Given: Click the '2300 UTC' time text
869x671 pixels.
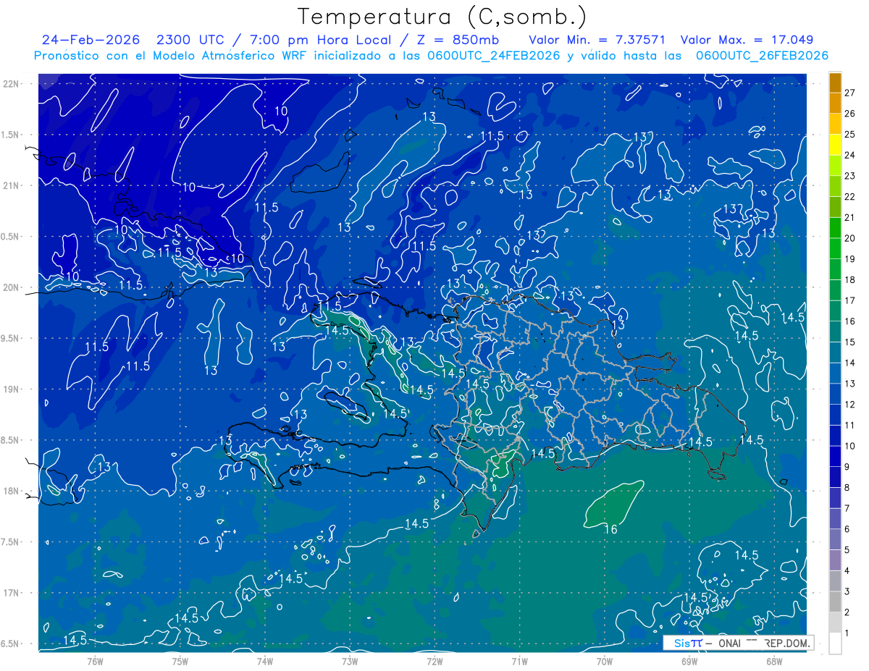Looking at the screenshot, I should click(192, 40).
